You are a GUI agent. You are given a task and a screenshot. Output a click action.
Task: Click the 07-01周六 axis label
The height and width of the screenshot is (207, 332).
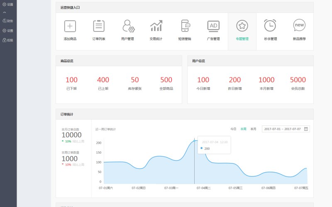point(106,188)
